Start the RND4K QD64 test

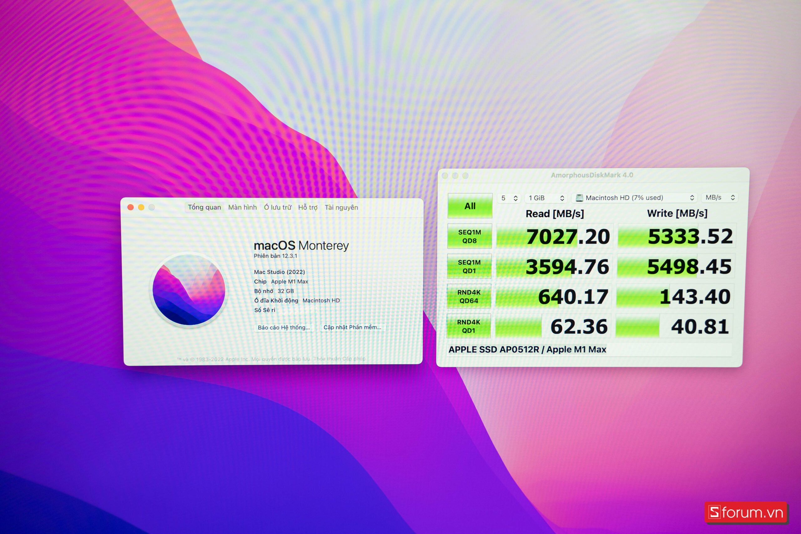point(469,296)
